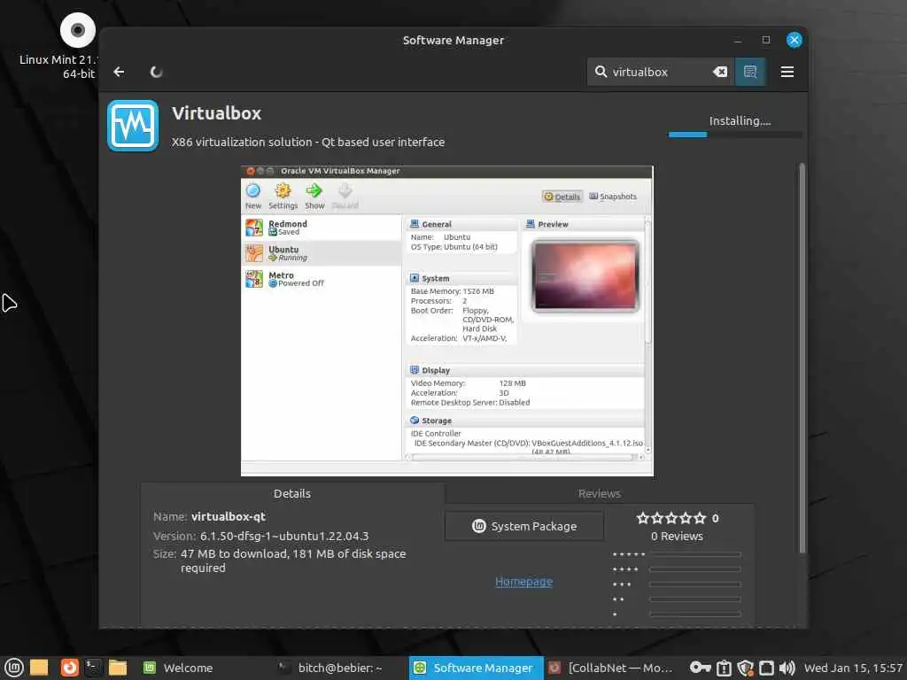The width and height of the screenshot is (907, 680).
Task: Click the empty star rating row
Action: click(x=671, y=518)
